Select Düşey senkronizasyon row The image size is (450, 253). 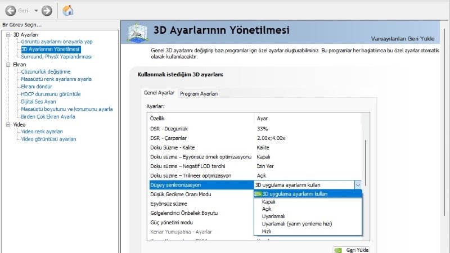click(201, 185)
